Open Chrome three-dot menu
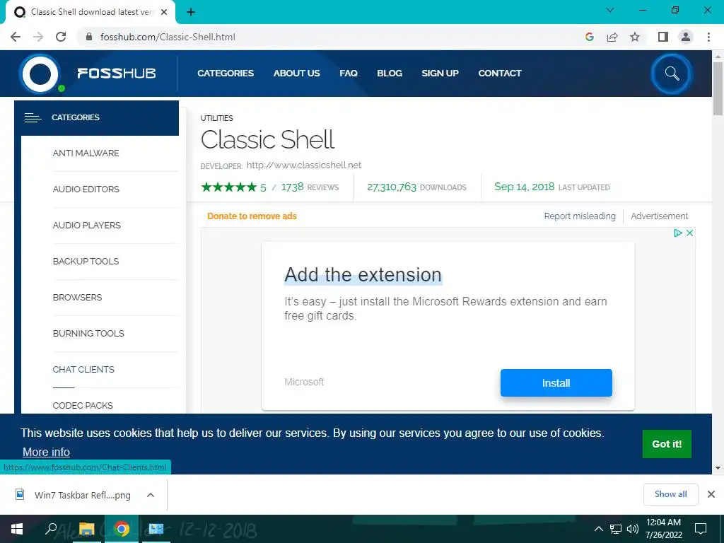Image resolution: width=724 pixels, height=543 pixels. pos(708,37)
